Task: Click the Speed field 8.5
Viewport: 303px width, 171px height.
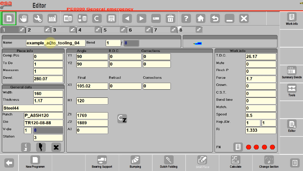Action: 261,115
